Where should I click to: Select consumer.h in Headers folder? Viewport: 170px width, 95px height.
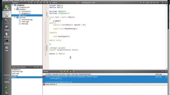pyautogui.click(x=26, y=11)
